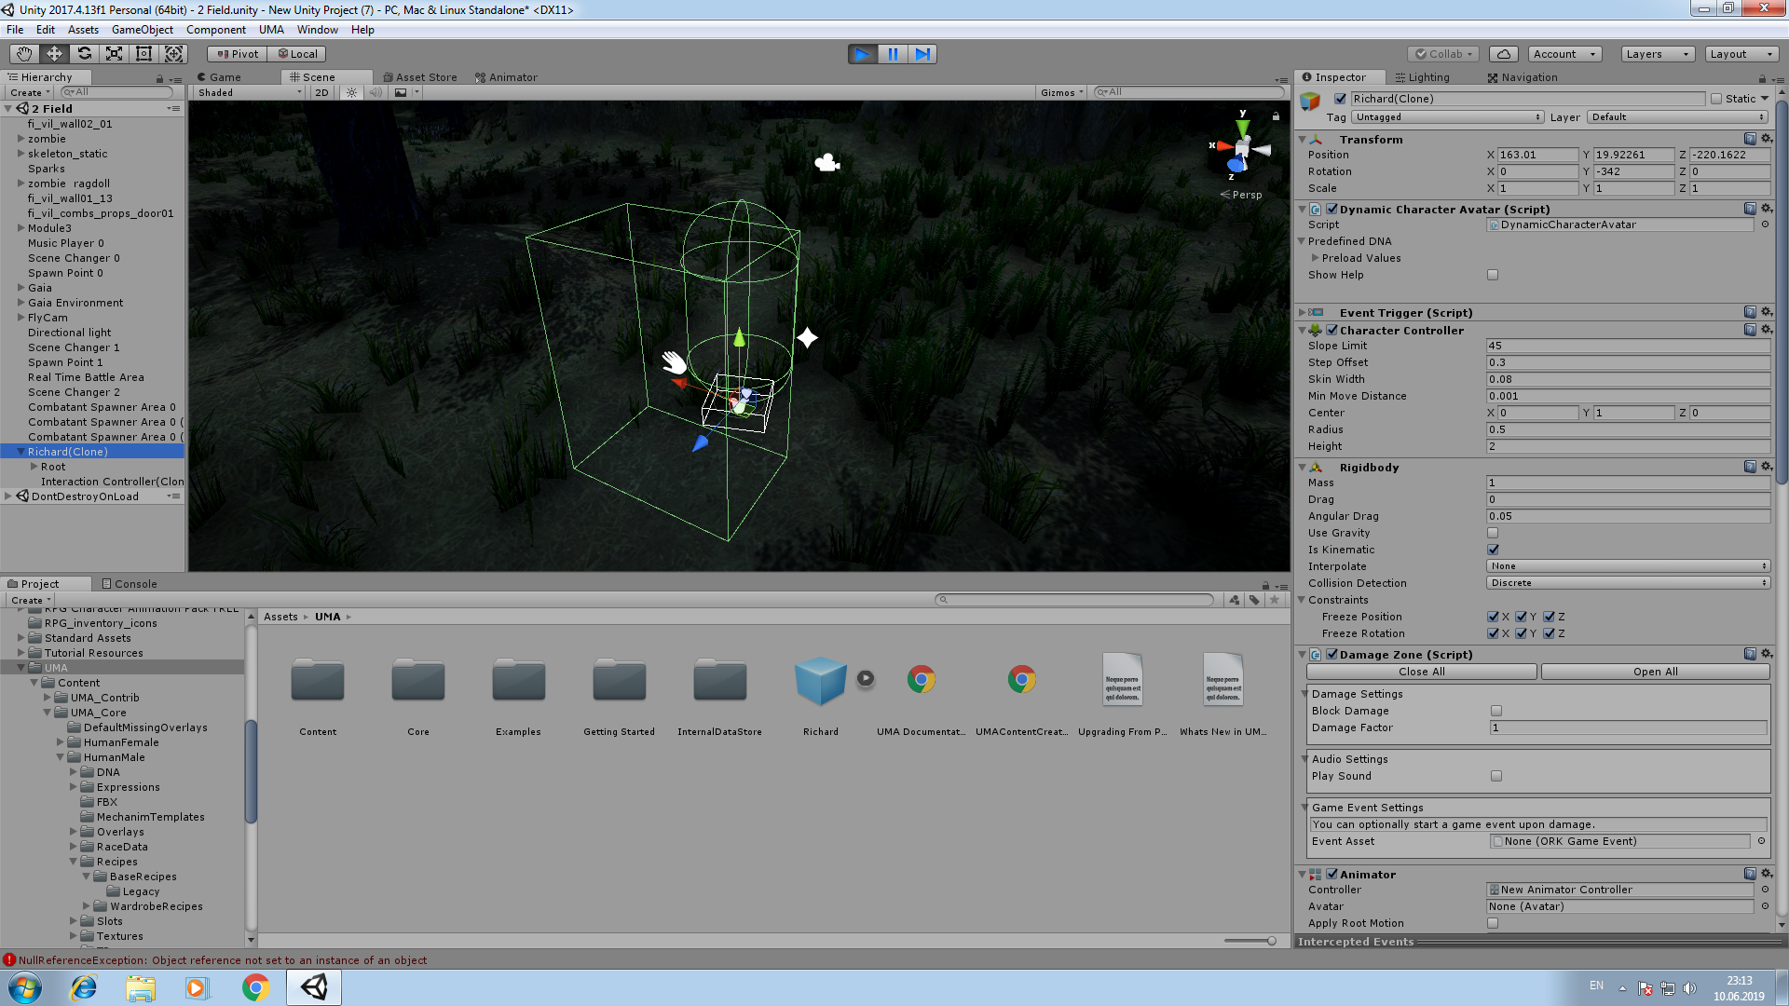
Task: Open Layer dropdown Default
Action: (x=1677, y=117)
